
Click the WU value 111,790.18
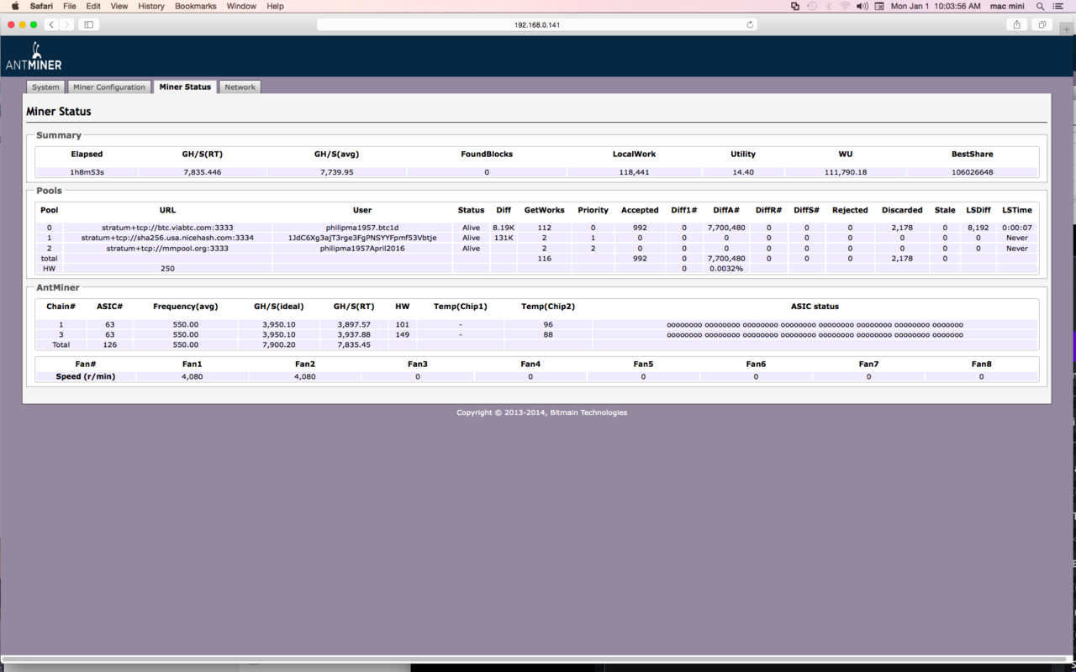846,172
